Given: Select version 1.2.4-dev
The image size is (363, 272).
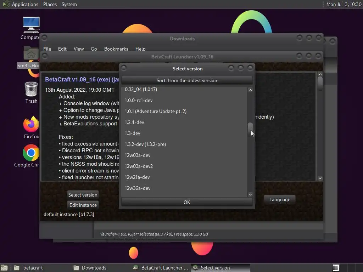Looking at the screenshot, I should pyautogui.click(x=184, y=122).
